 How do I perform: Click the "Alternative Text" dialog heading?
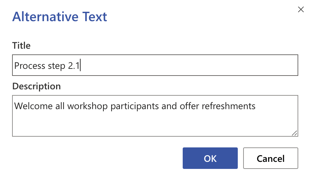click(x=60, y=17)
